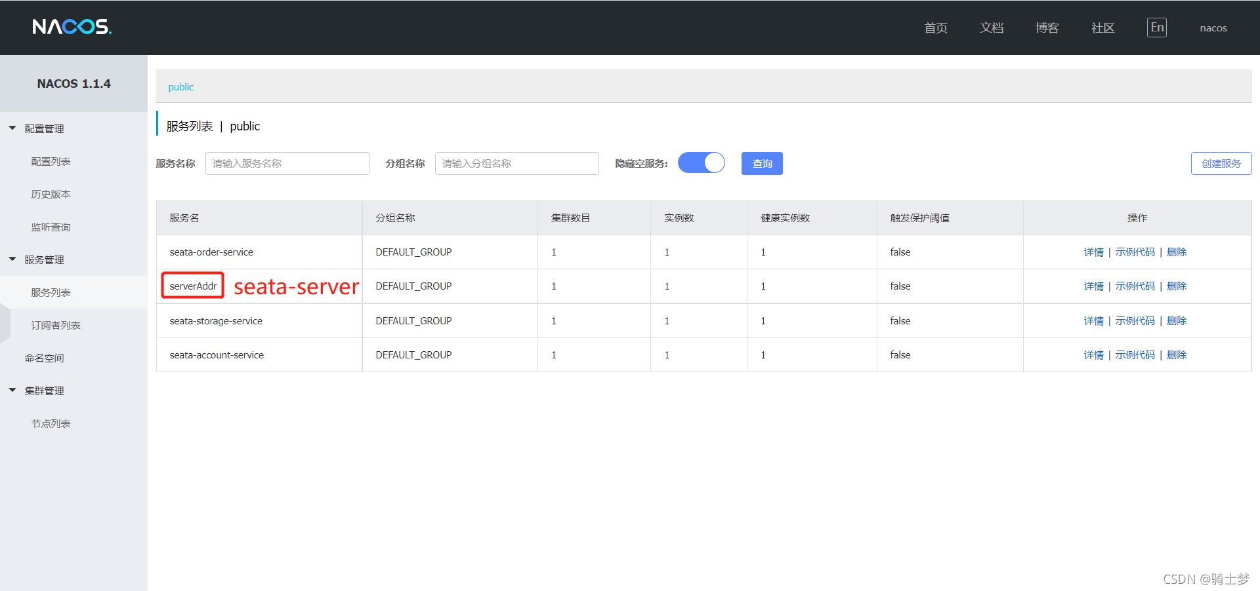Click DEFAULT_GROUP in seata-account-service row
The width and height of the screenshot is (1260, 591).
pos(413,355)
